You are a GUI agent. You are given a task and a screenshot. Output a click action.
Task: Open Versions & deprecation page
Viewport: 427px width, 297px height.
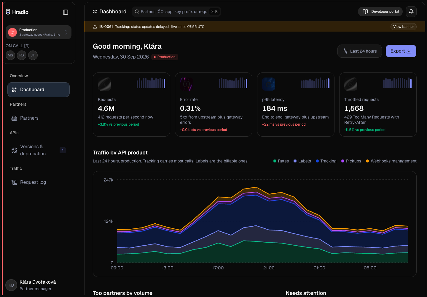click(39, 150)
